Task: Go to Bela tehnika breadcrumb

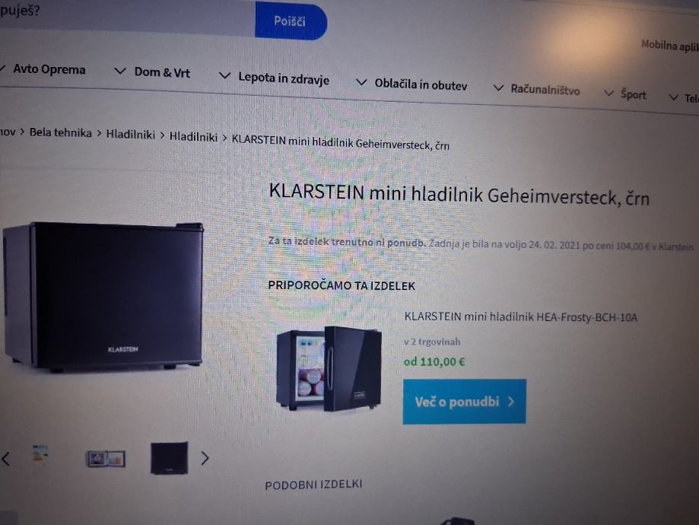Action: (x=61, y=133)
